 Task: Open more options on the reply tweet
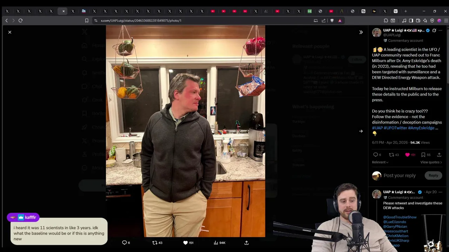[441, 192]
